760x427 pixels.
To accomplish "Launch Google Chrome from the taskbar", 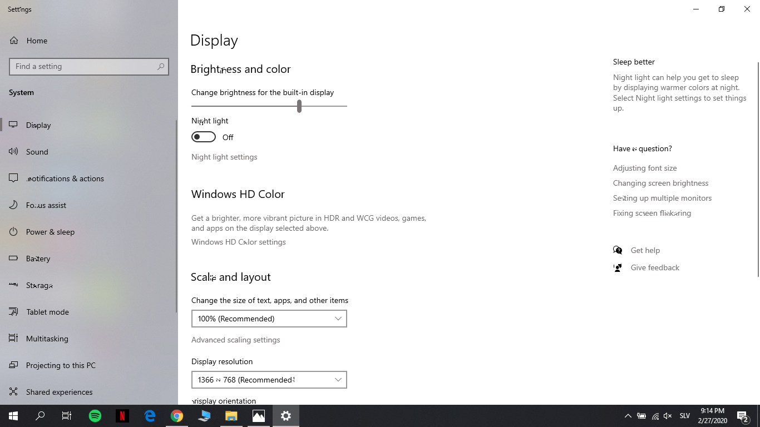I will click(x=177, y=415).
